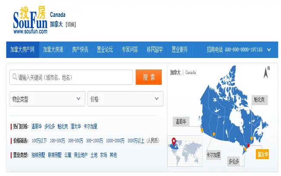Image resolution: width=281 pixels, height=176 pixels.
Task: Open the 加拿大房源 menu item
Action: point(53,50)
